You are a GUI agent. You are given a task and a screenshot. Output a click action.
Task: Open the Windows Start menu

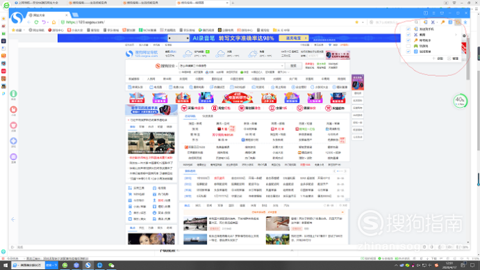5,265
